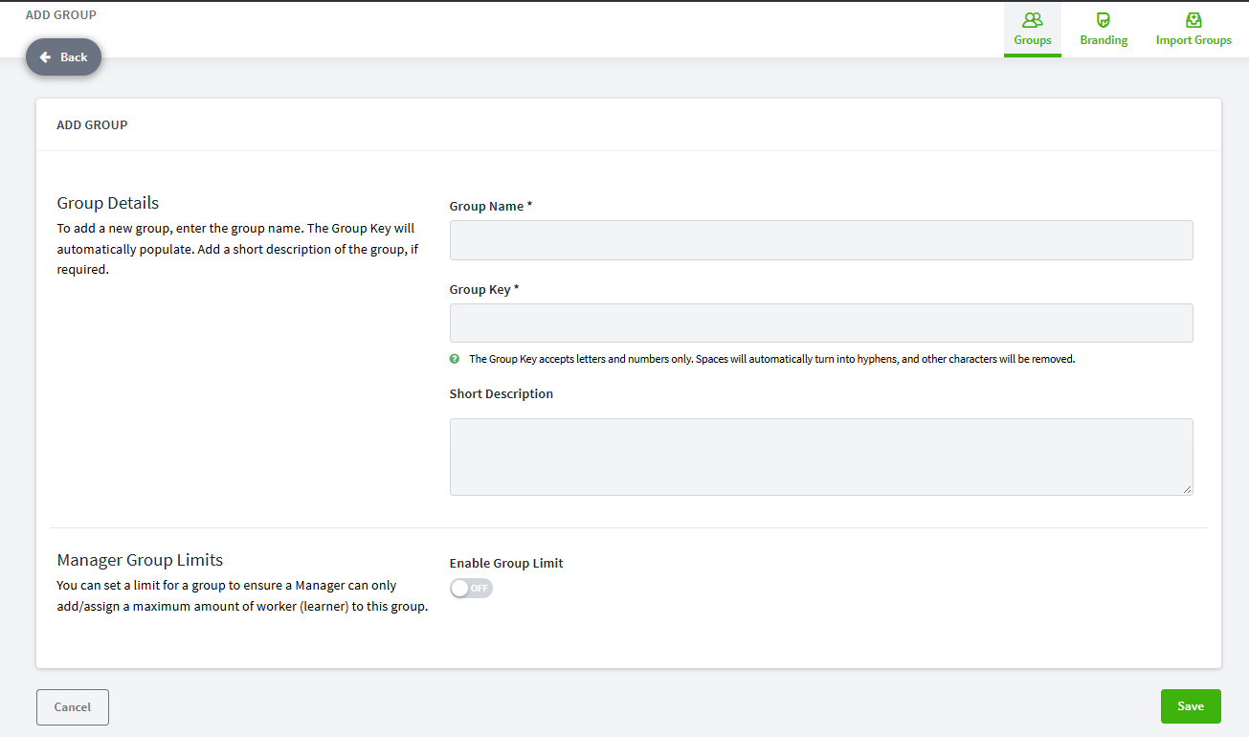The width and height of the screenshot is (1249, 737).
Task: Click the Short Description textarea resize grip
Action: point(1187,489)
